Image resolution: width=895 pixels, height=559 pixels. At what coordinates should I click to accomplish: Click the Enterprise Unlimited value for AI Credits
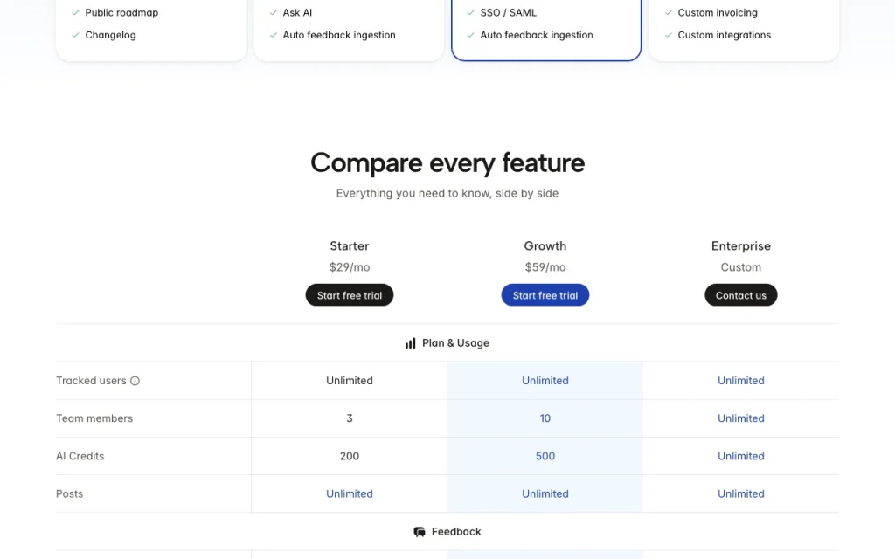click(x=741, y=456)
